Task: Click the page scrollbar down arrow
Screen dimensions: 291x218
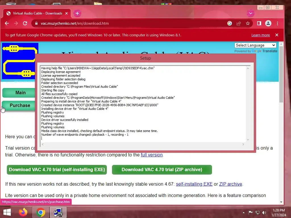Action: click(281, 202)
